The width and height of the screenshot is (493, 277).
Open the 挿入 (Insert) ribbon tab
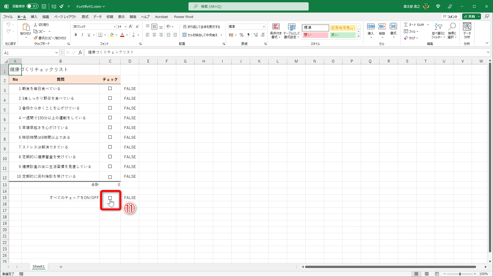tap(34, 17)
